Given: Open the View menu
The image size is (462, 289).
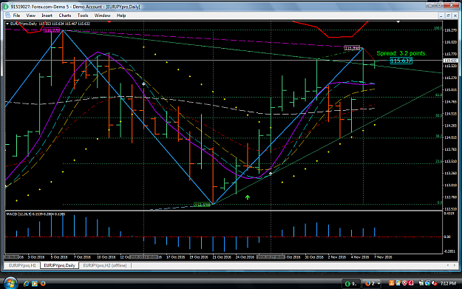Looking at the screenshot, I should coord(30,16).
